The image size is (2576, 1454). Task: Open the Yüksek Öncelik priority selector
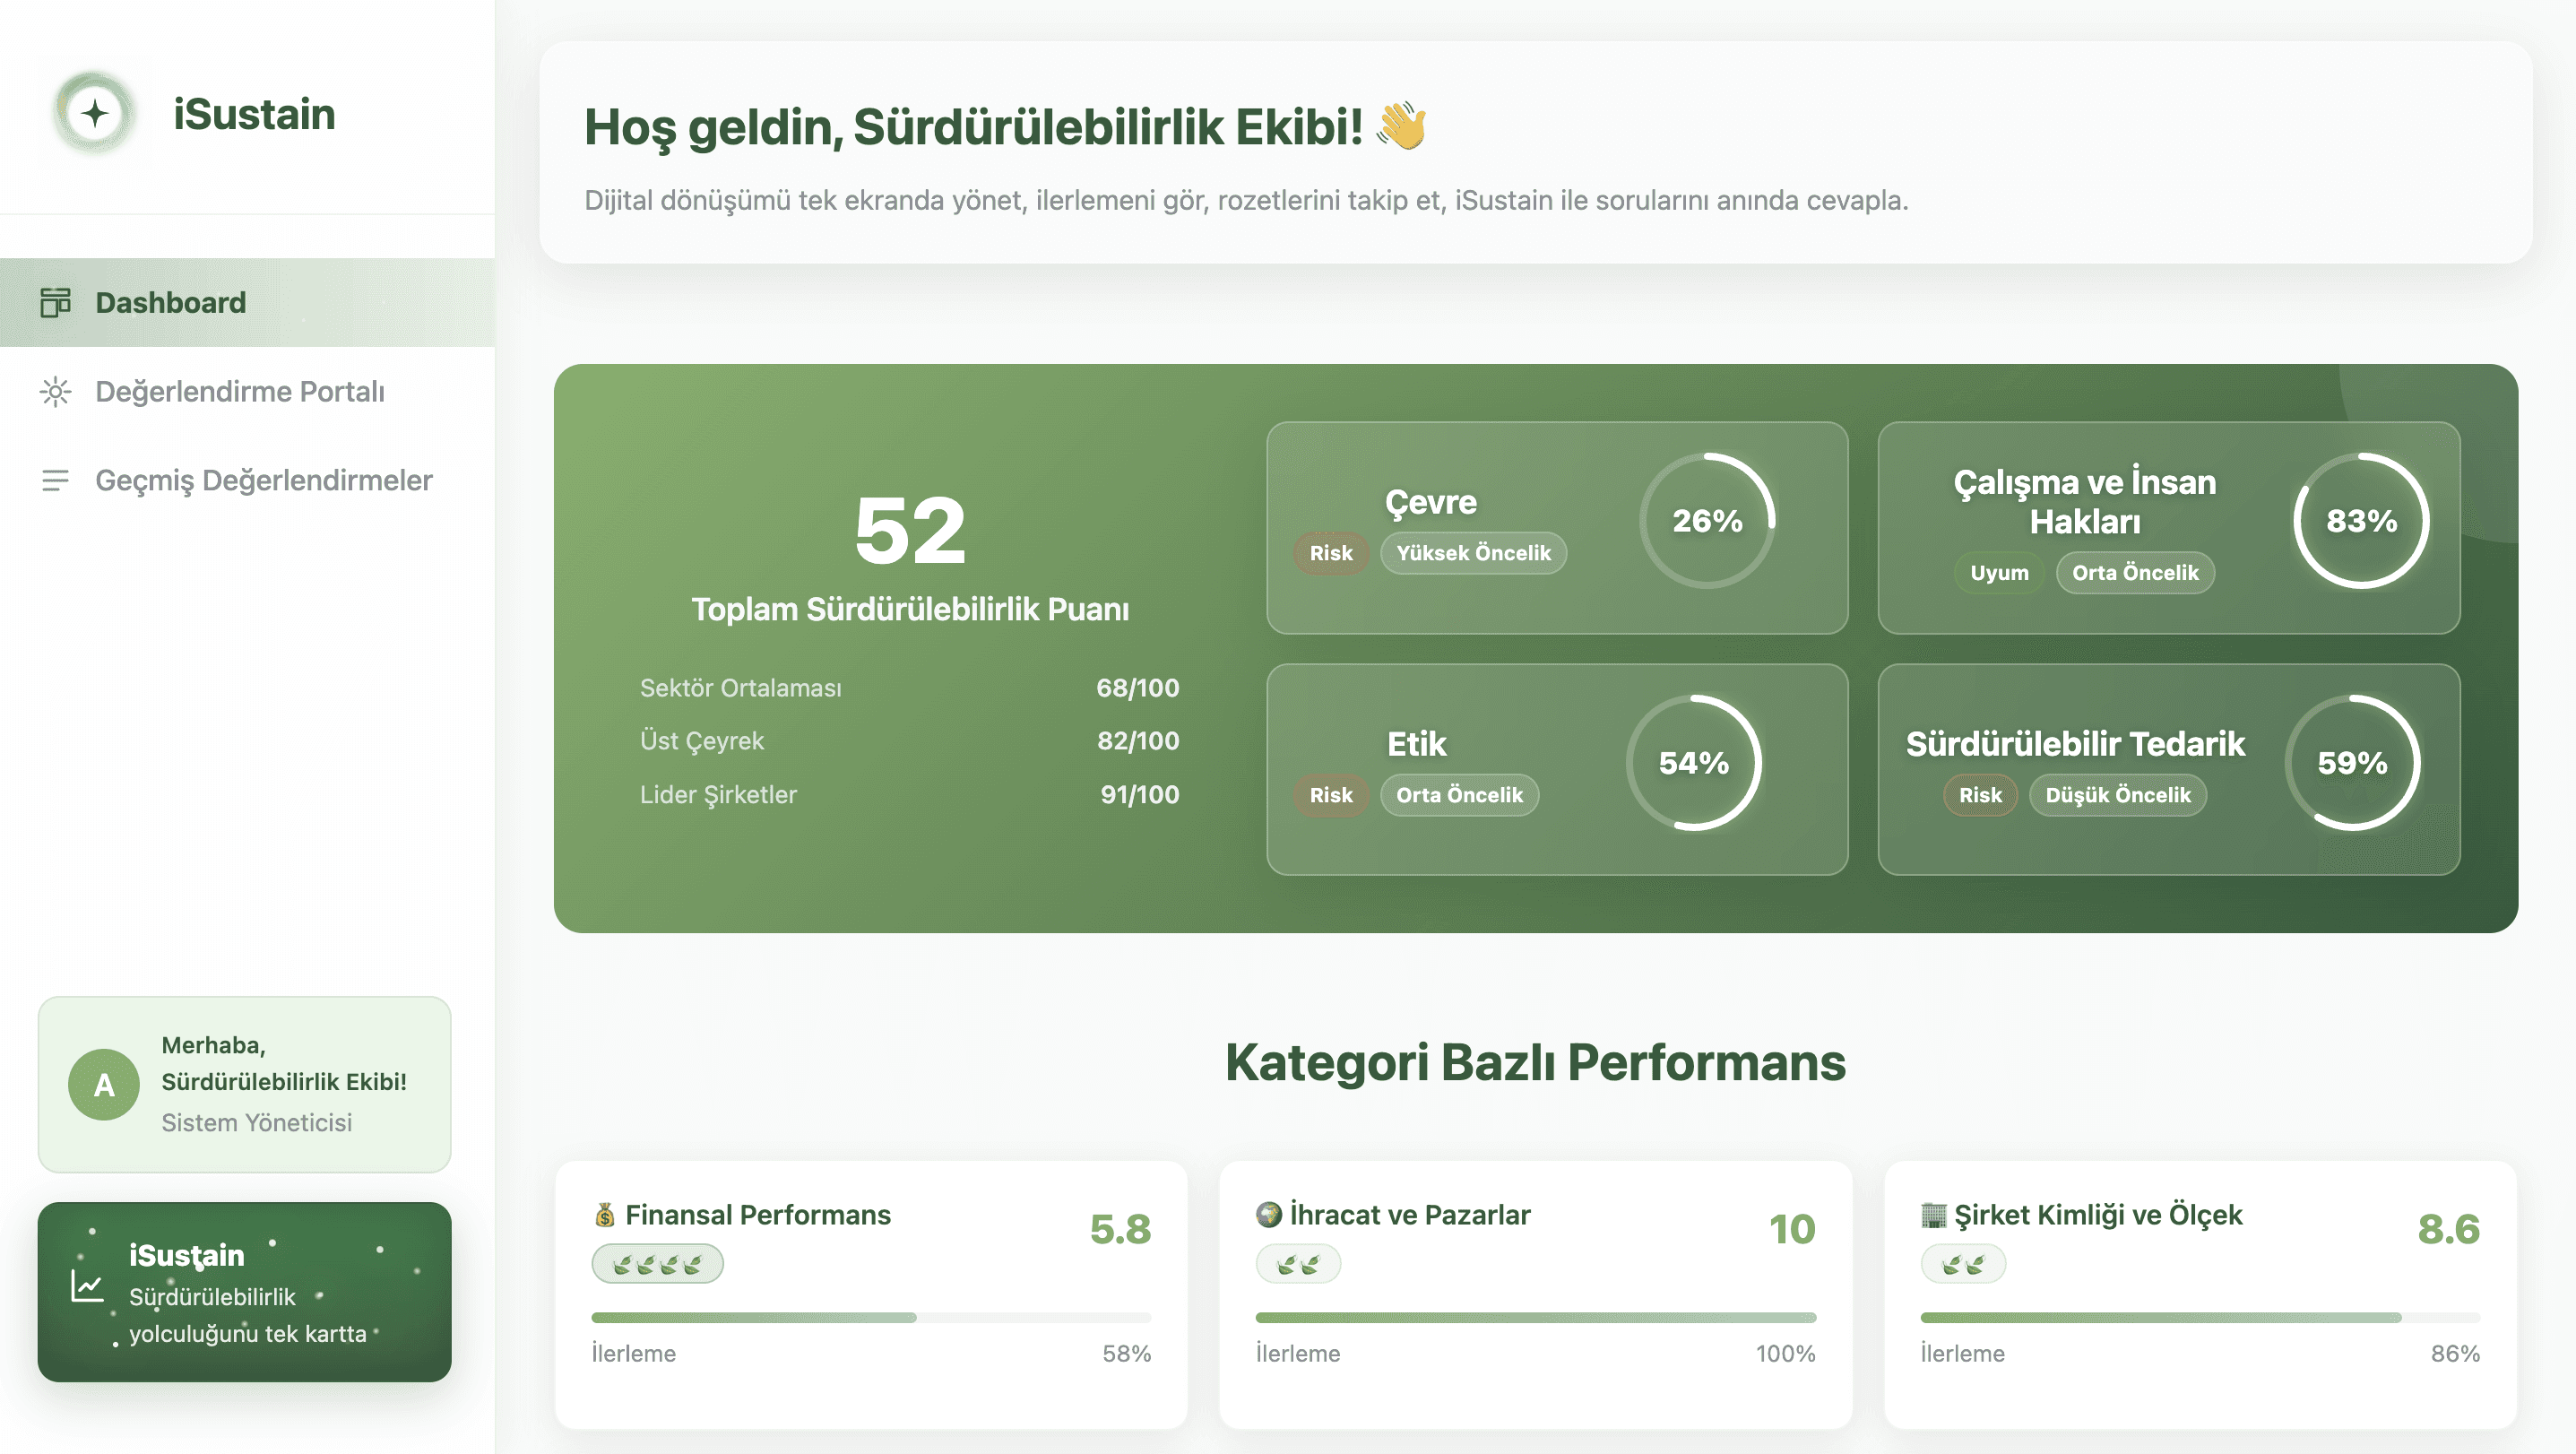[1473, 552]
